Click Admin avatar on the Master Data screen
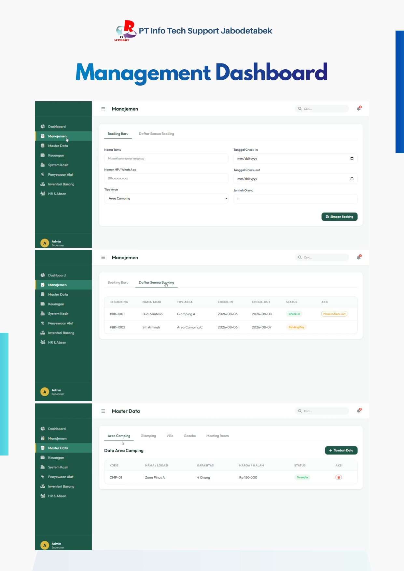This screenshot has height=571, width=404. [45, 545]
